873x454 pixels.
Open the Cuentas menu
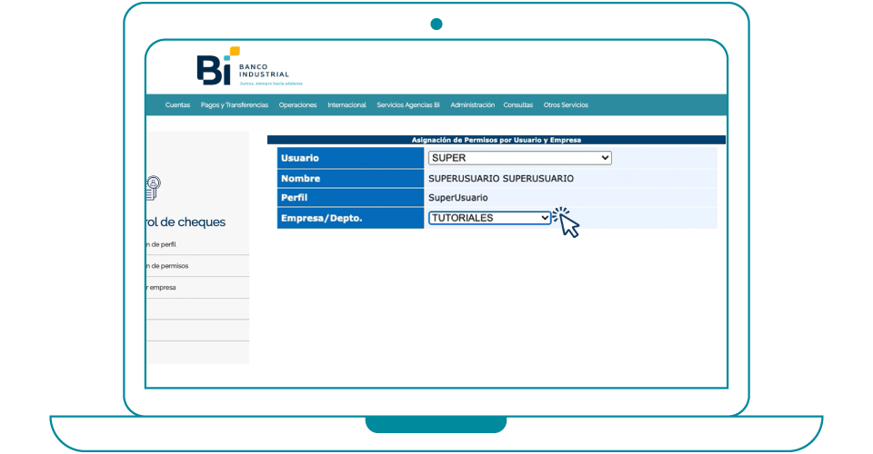click(177, 105)
